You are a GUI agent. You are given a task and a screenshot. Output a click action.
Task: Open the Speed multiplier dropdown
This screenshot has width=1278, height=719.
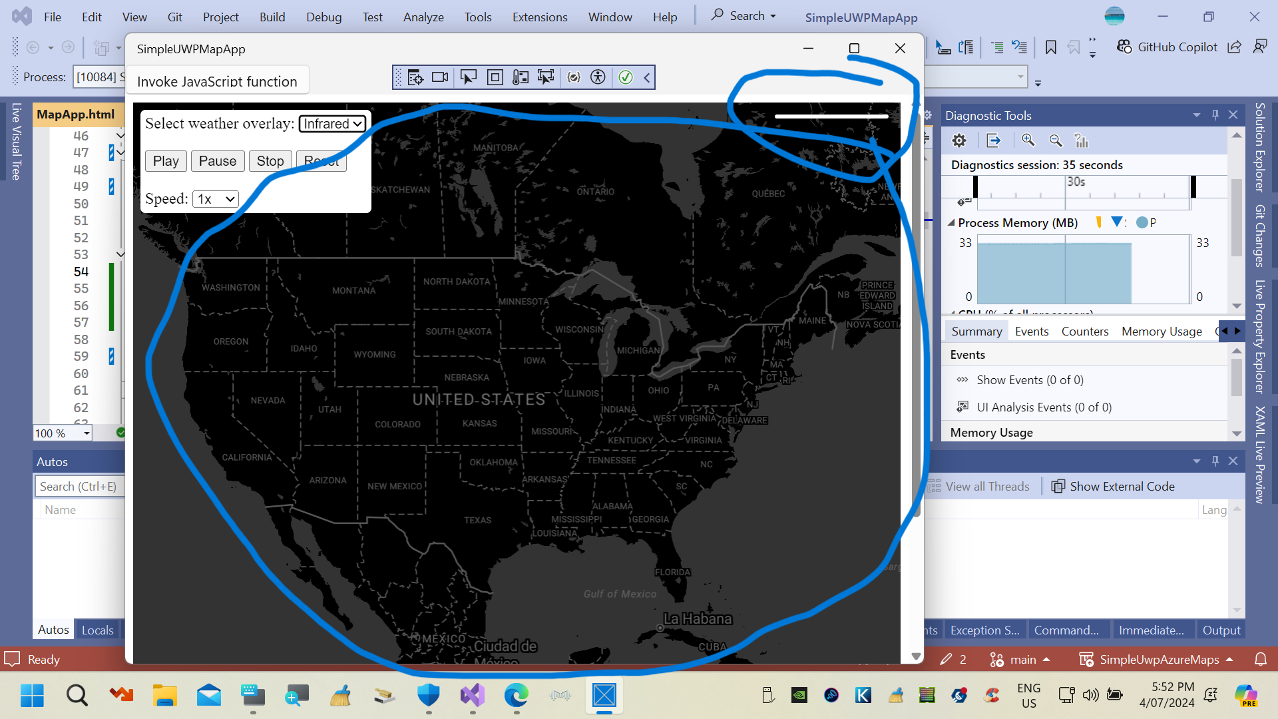click(214, 198)
